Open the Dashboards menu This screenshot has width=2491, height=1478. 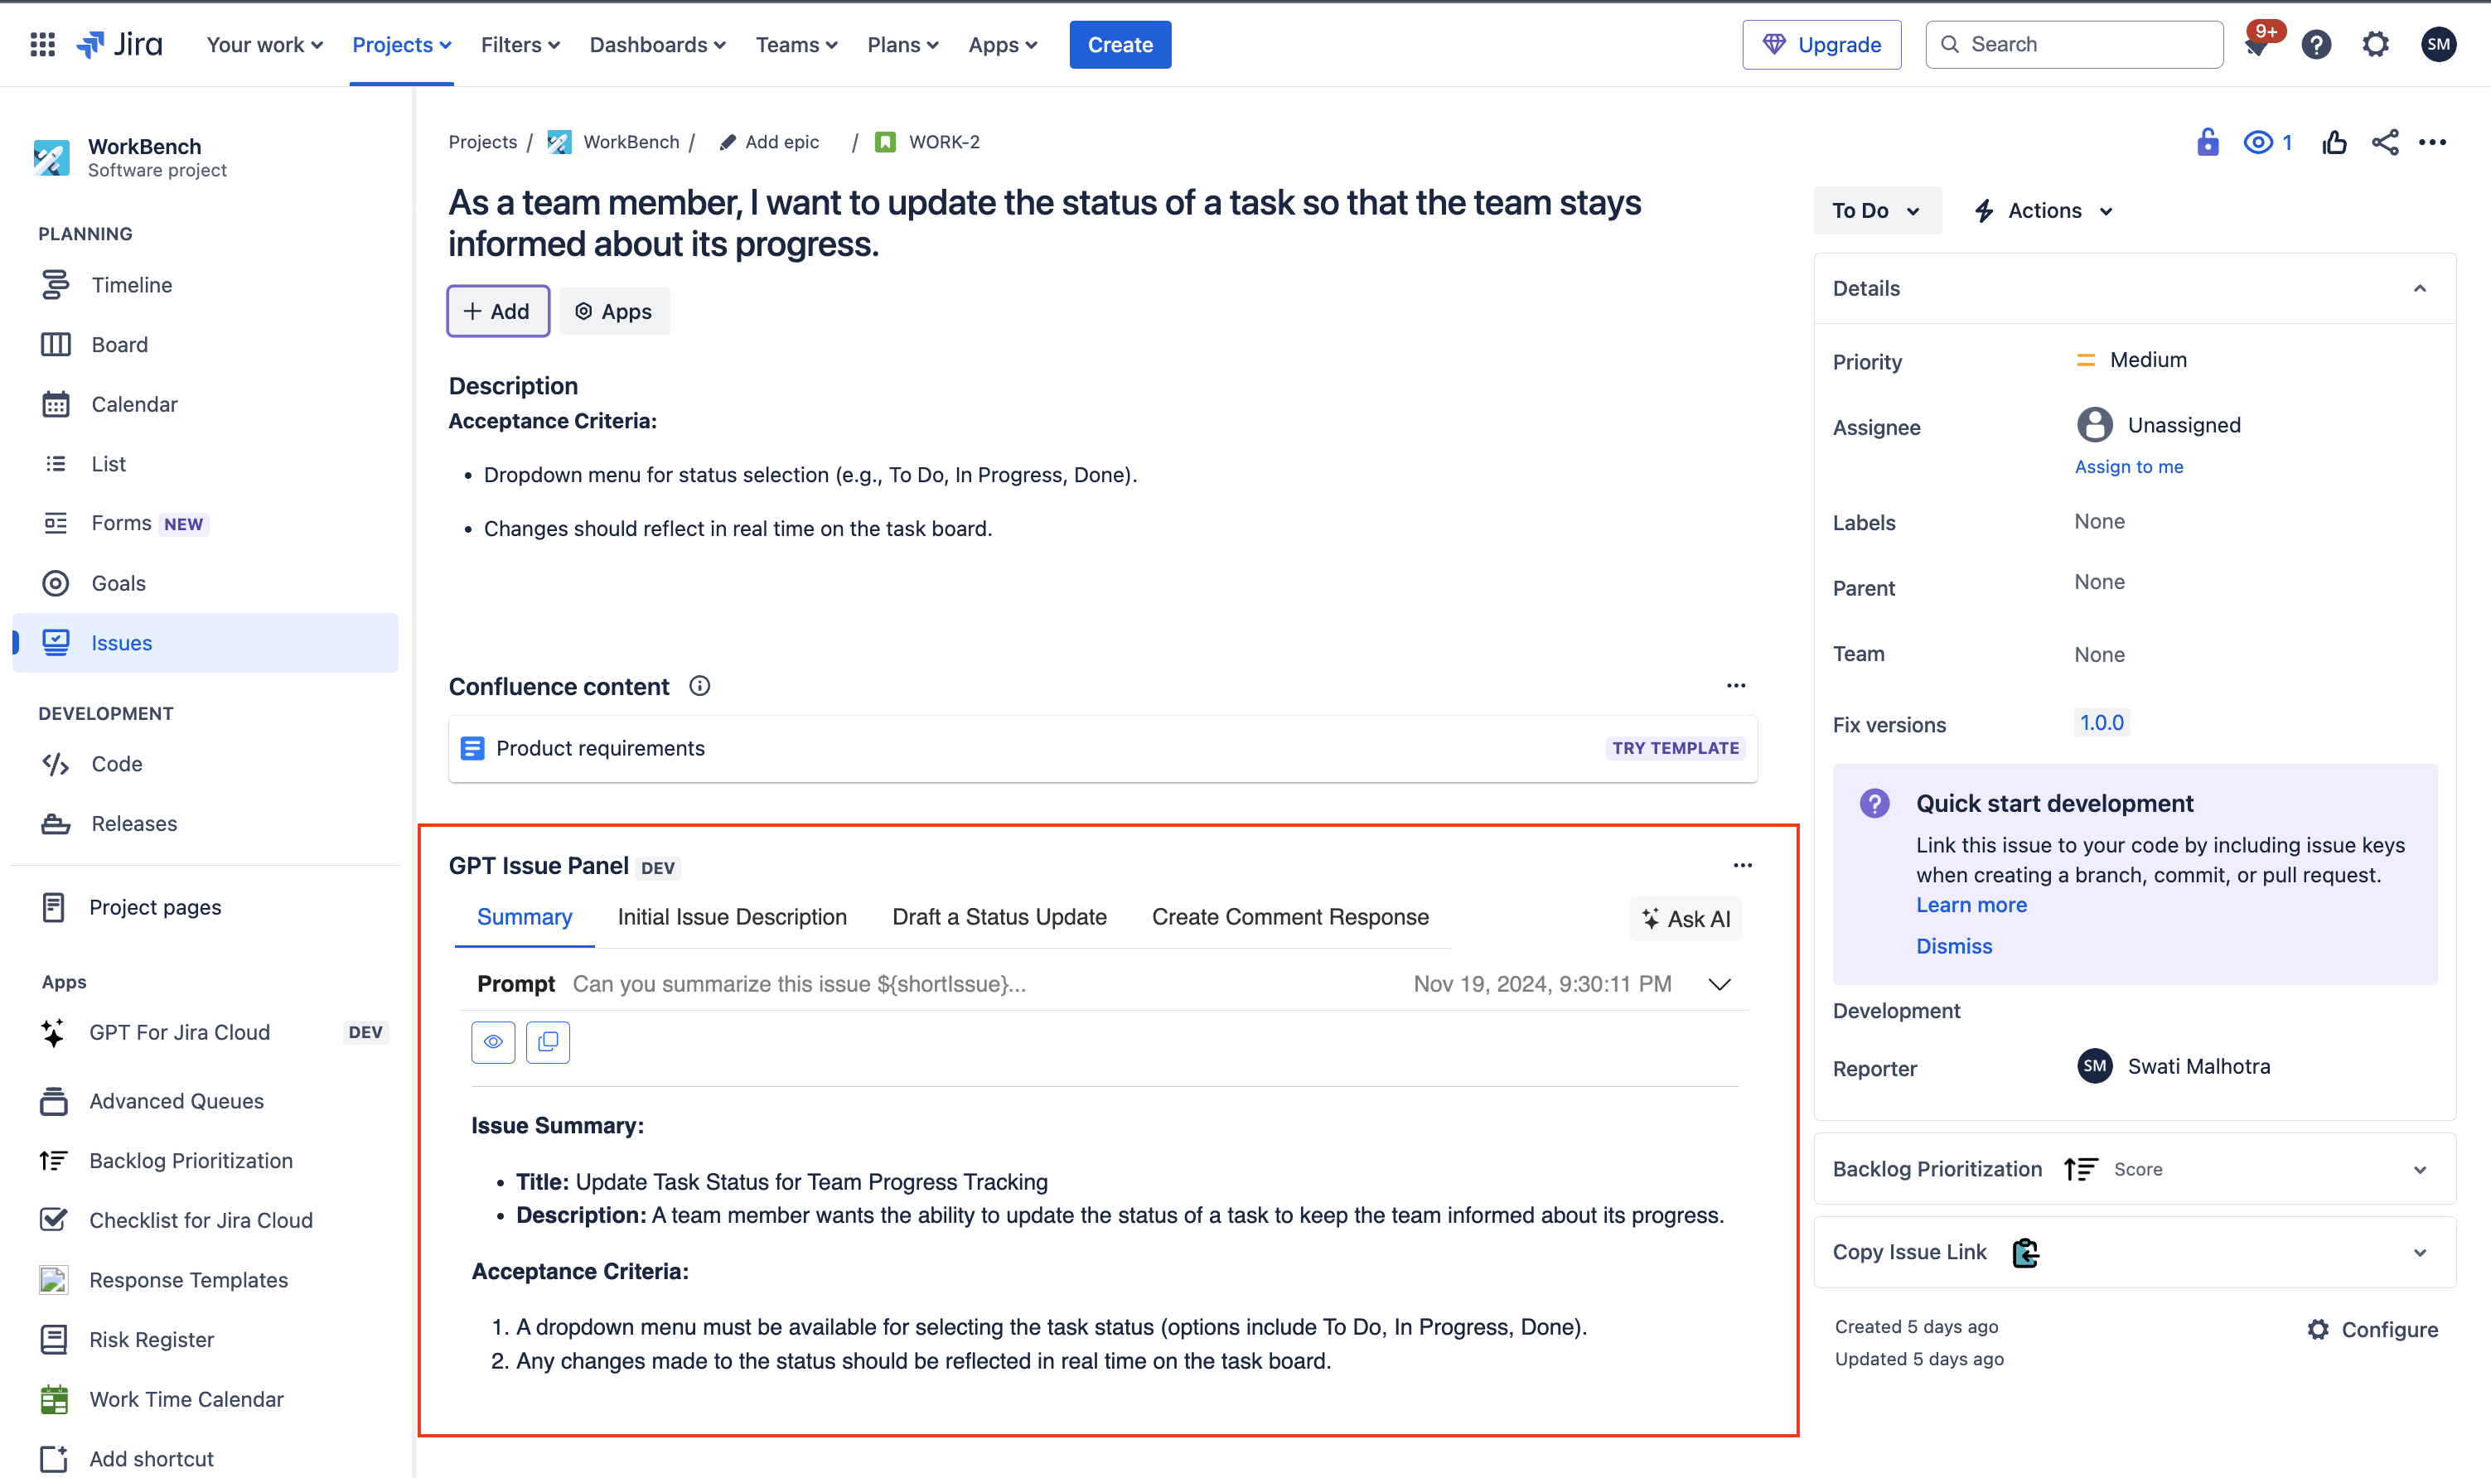click(x=657, y=45)
